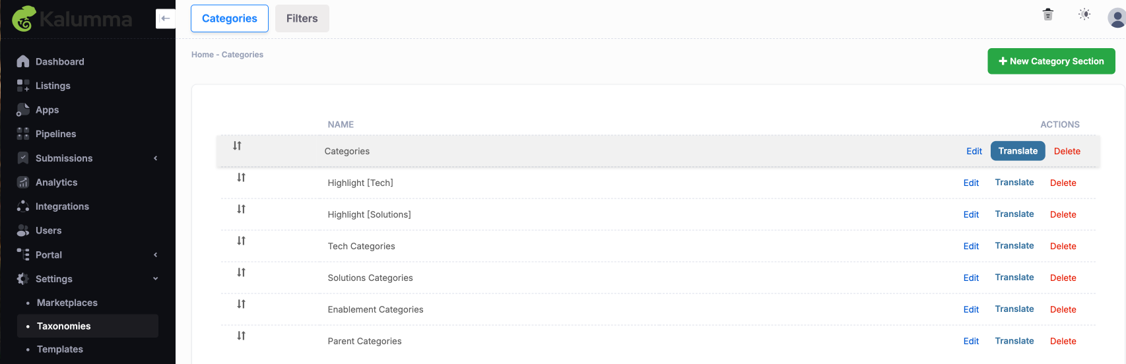The width and height of the screenshot is (1126, 364).
Task: Select Marketplaces under Settings
Action: [x=67, y=303]
